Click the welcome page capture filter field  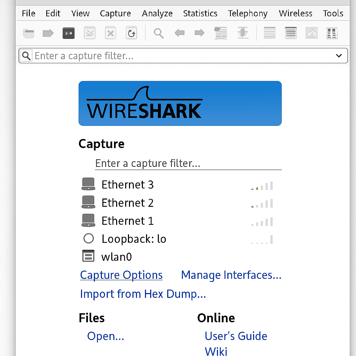pyautogui.click(x=188, y=163)
